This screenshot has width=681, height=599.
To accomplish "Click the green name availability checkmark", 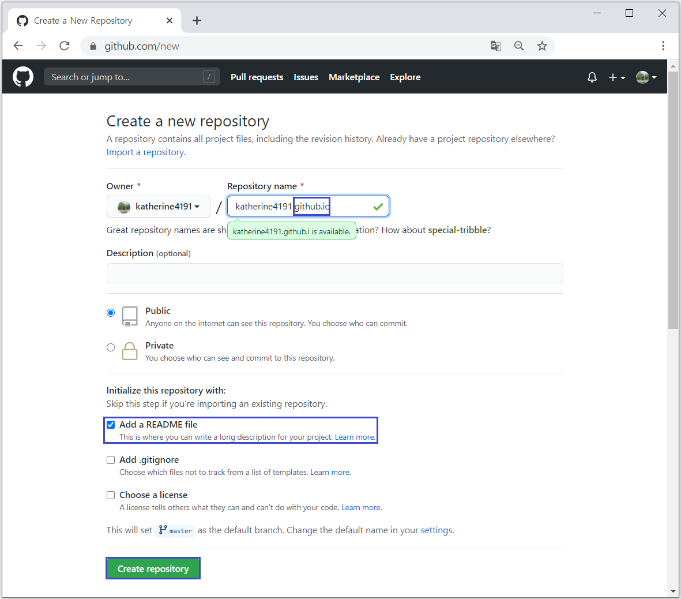I will click(x=378, y=207).
